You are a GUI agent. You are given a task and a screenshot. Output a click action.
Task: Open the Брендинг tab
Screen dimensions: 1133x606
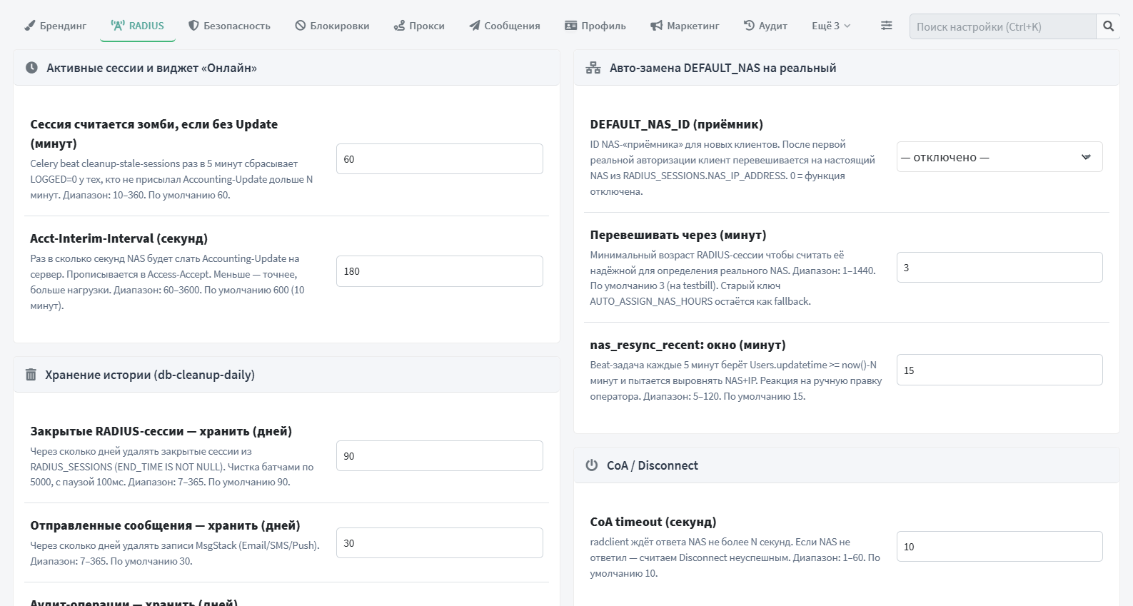pos(55,26)
